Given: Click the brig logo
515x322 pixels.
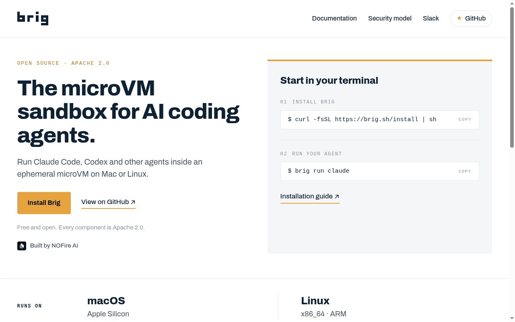Looking at the screenshot, I should pyautogui.click(x=33, y=19).
